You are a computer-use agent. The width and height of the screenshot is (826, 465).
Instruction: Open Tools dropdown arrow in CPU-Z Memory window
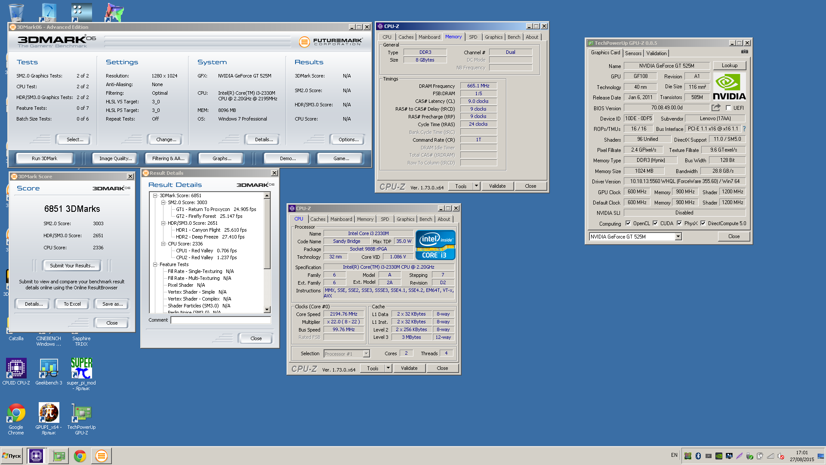coord(476,186)
